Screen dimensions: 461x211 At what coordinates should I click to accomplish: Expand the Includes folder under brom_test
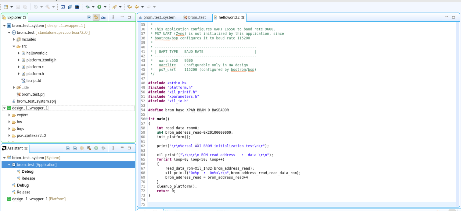click(14, 39)
